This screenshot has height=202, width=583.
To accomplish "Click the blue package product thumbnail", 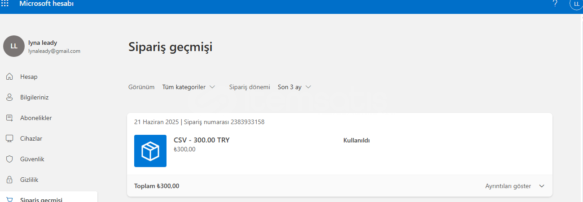I will 150,151.
